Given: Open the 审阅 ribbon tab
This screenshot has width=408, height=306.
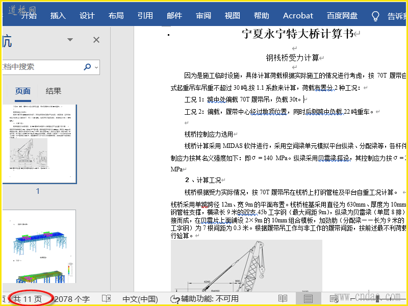Looking at the screenshot, I should coord(203,16).
